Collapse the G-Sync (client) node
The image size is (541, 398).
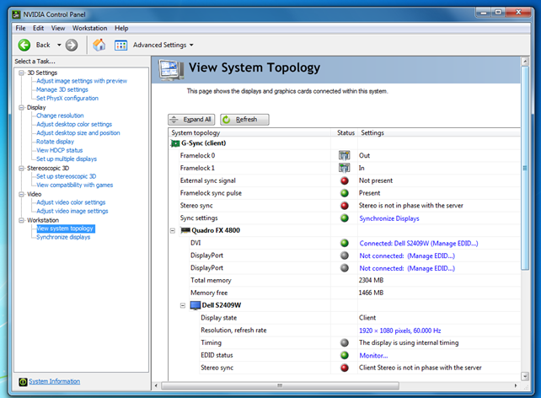pyautogui.click(x=174, y=143)
